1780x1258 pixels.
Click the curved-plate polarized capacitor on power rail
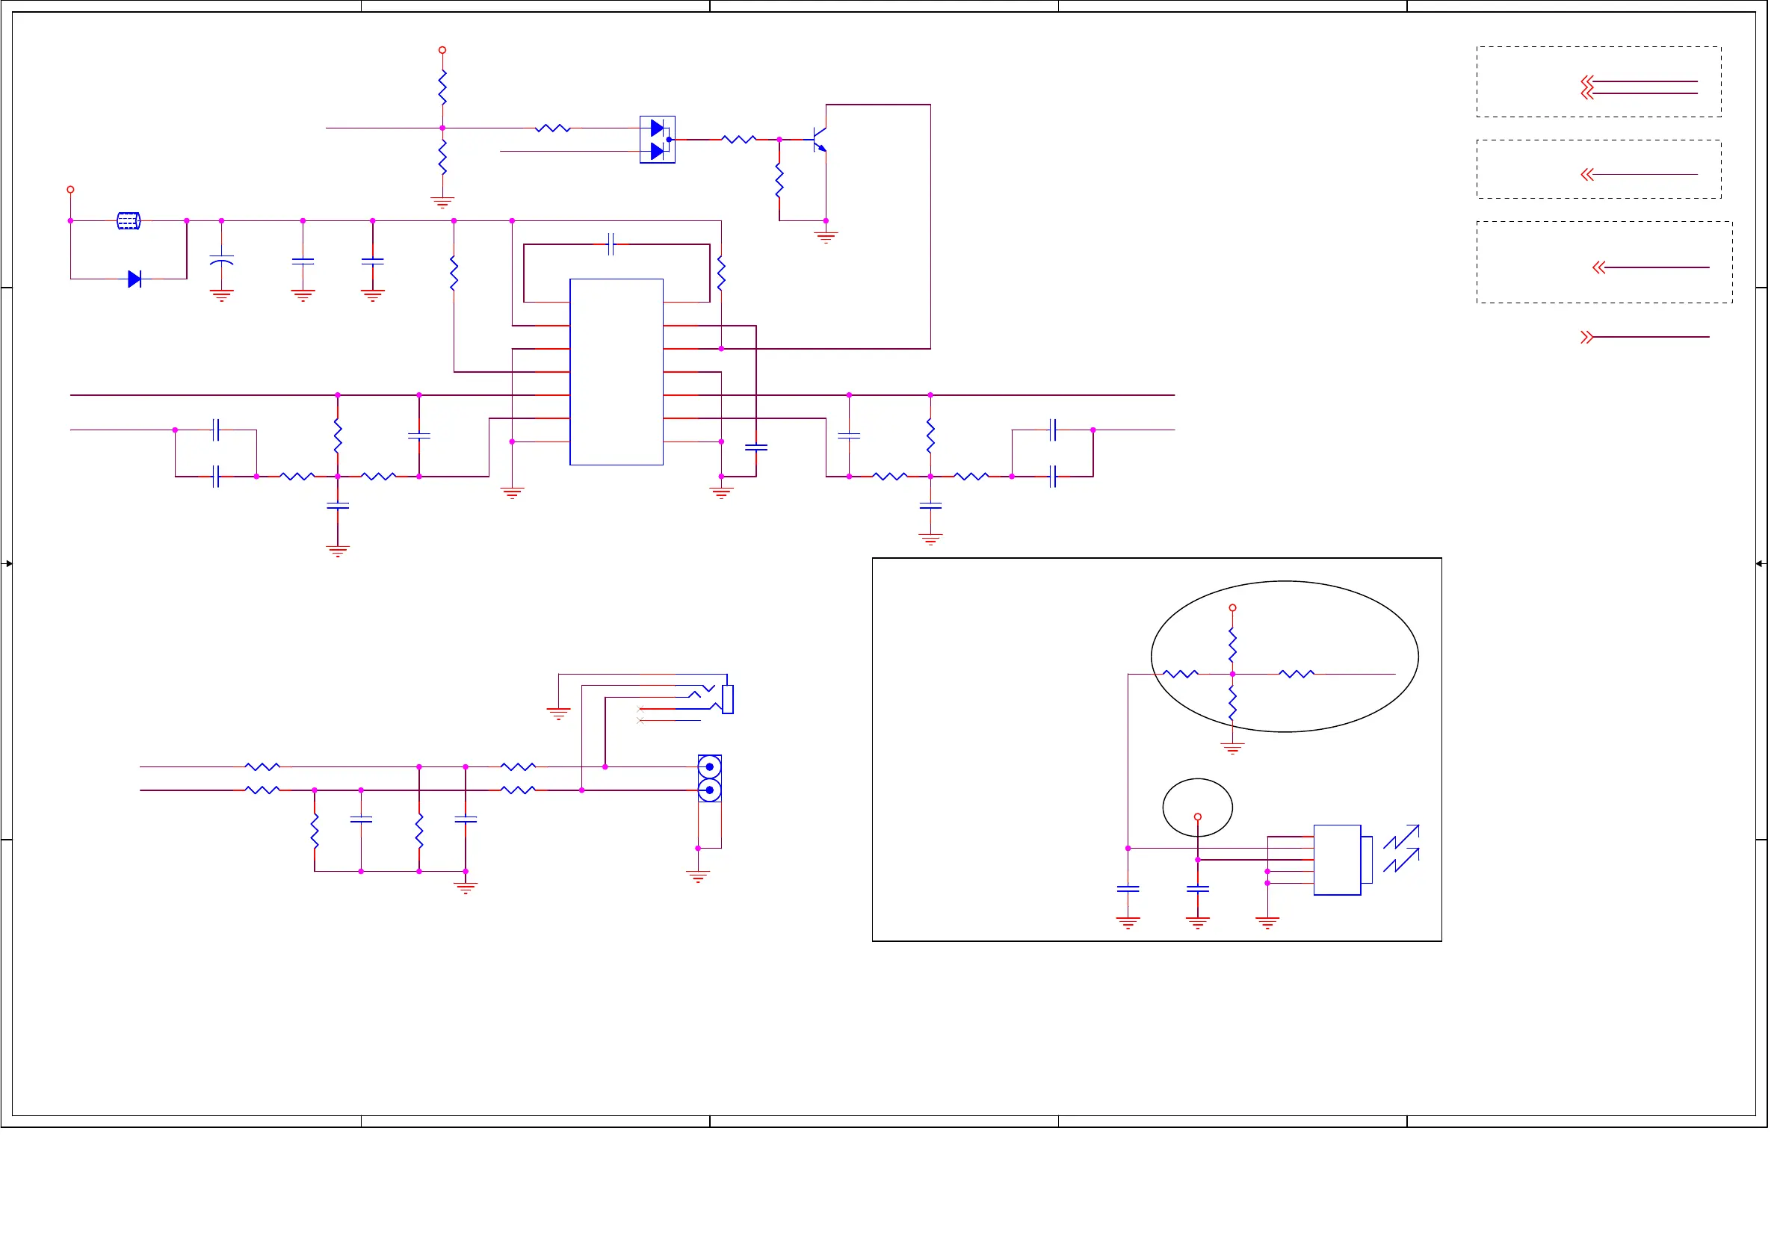[222, 261]
